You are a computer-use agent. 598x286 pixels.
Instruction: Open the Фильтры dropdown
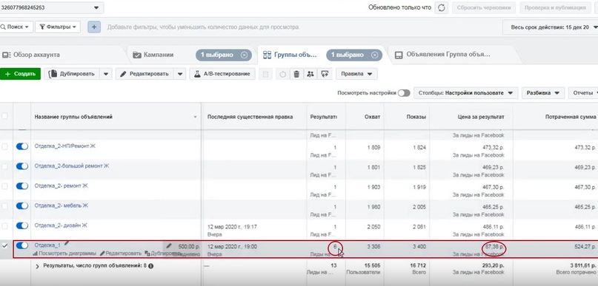click(x=58, y=27)
